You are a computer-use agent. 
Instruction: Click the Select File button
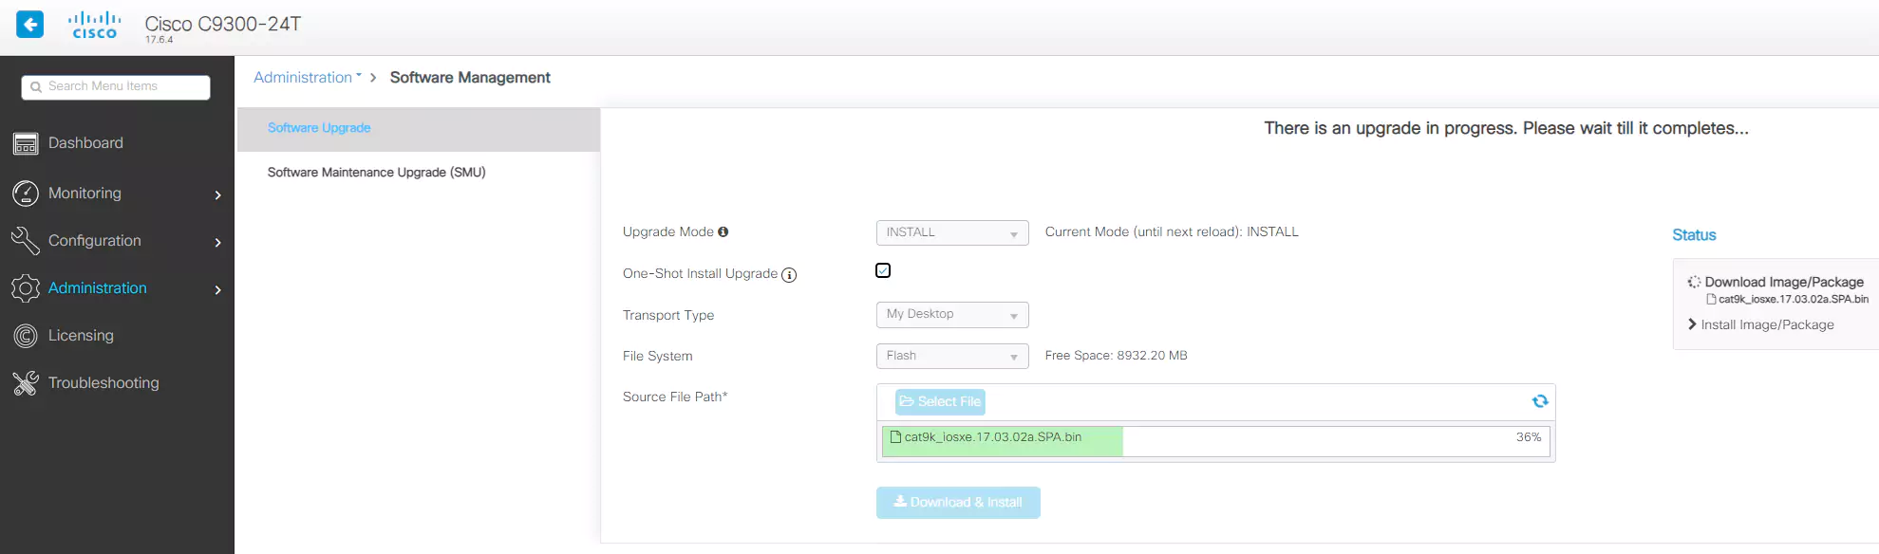click(x=940, y=402)
